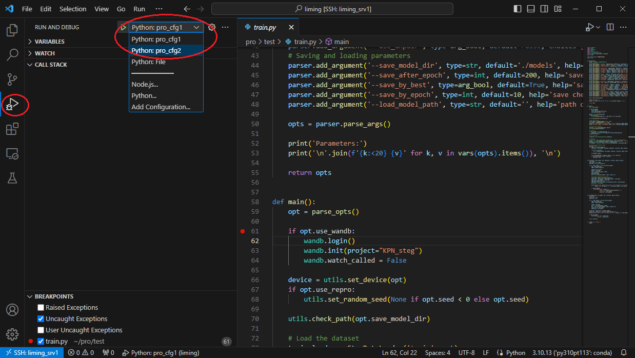Open launch.json via the gear icon
This screenshot has width=635, height=358.
pos(211,27)
